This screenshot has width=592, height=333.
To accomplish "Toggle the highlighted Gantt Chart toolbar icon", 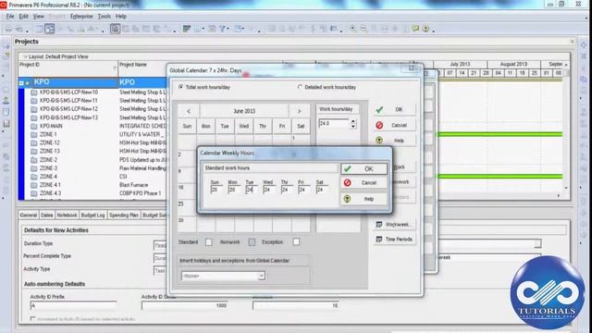I will pos(49,29).
